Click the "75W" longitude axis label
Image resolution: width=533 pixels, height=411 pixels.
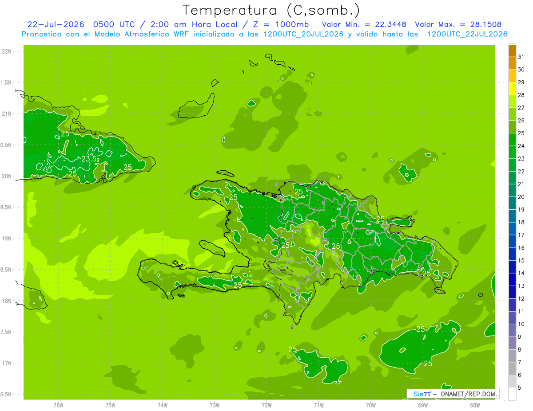(x=111, y=405)
